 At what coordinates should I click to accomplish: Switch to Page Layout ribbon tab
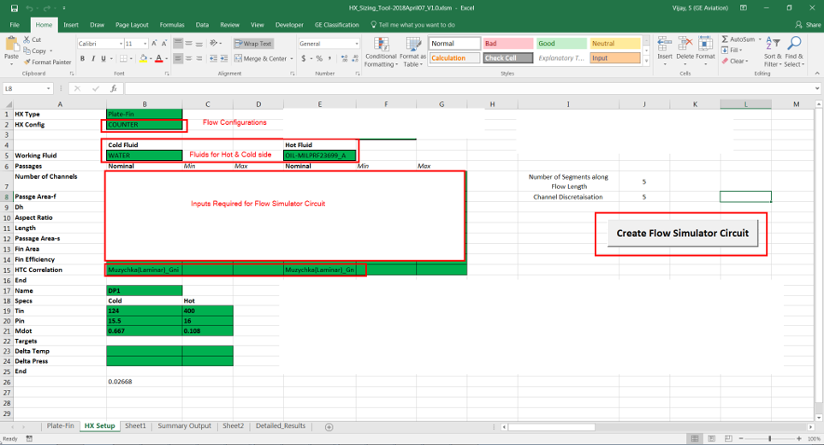[x=132, y=25]
